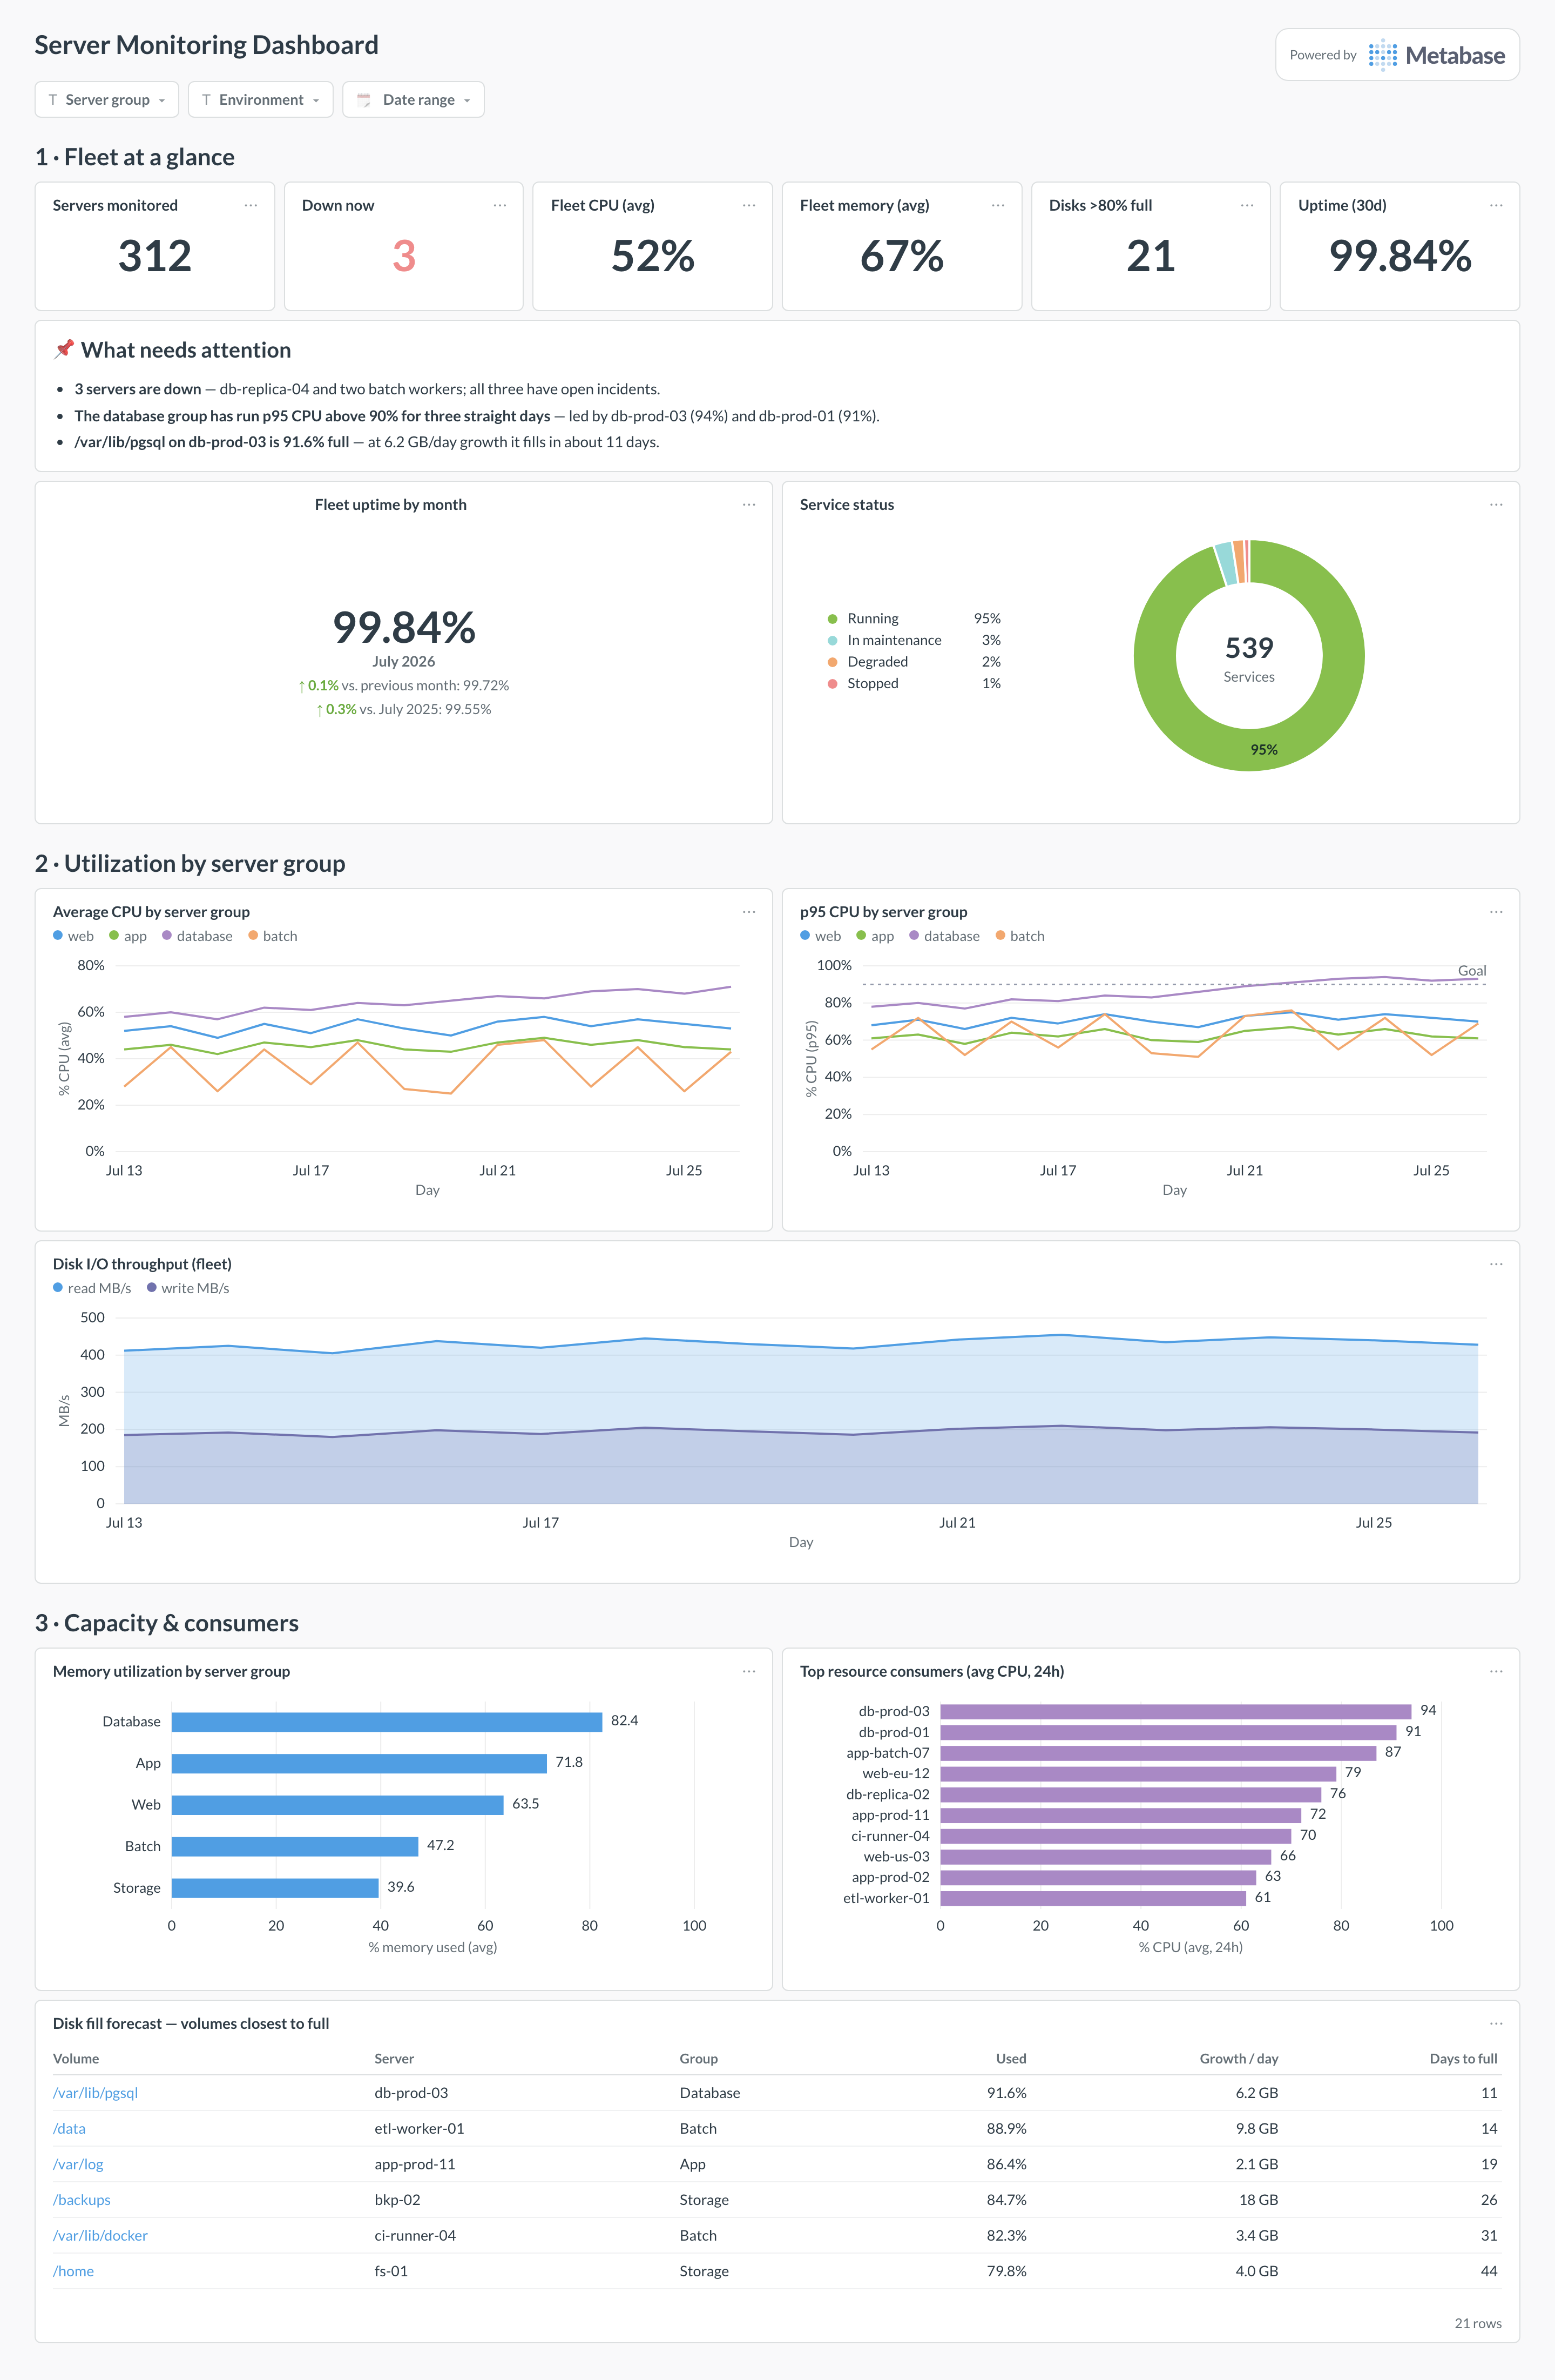Screen dimensions: 1555x2380
Task: Click the Metabase logo badge
Action: click(1397, 55)
